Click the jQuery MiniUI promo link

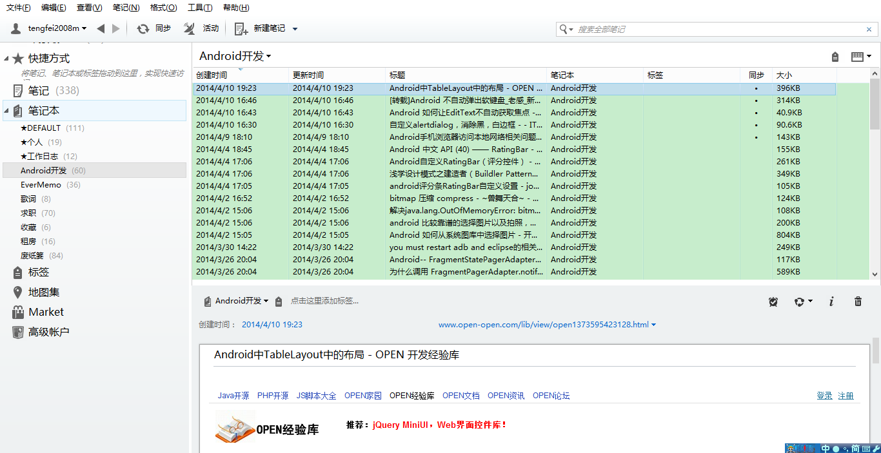(x=440, y=425)
